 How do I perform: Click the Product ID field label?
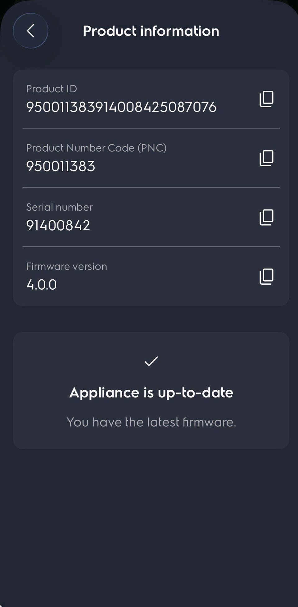click(x=52, y=89)
